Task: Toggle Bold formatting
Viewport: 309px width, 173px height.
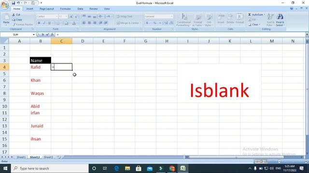Action: click(39, 23)
